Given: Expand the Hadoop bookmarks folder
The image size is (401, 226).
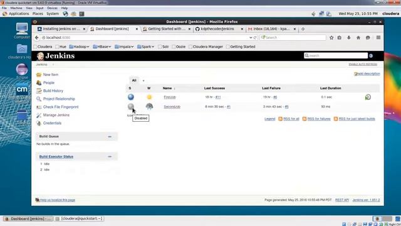Looking at the screenshot, I should [x=80, y=46].
